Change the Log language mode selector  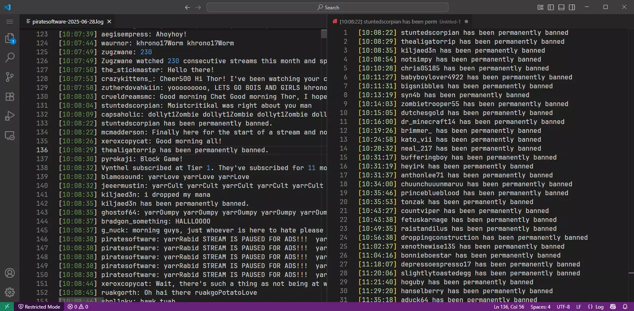[x=595, y=307]
